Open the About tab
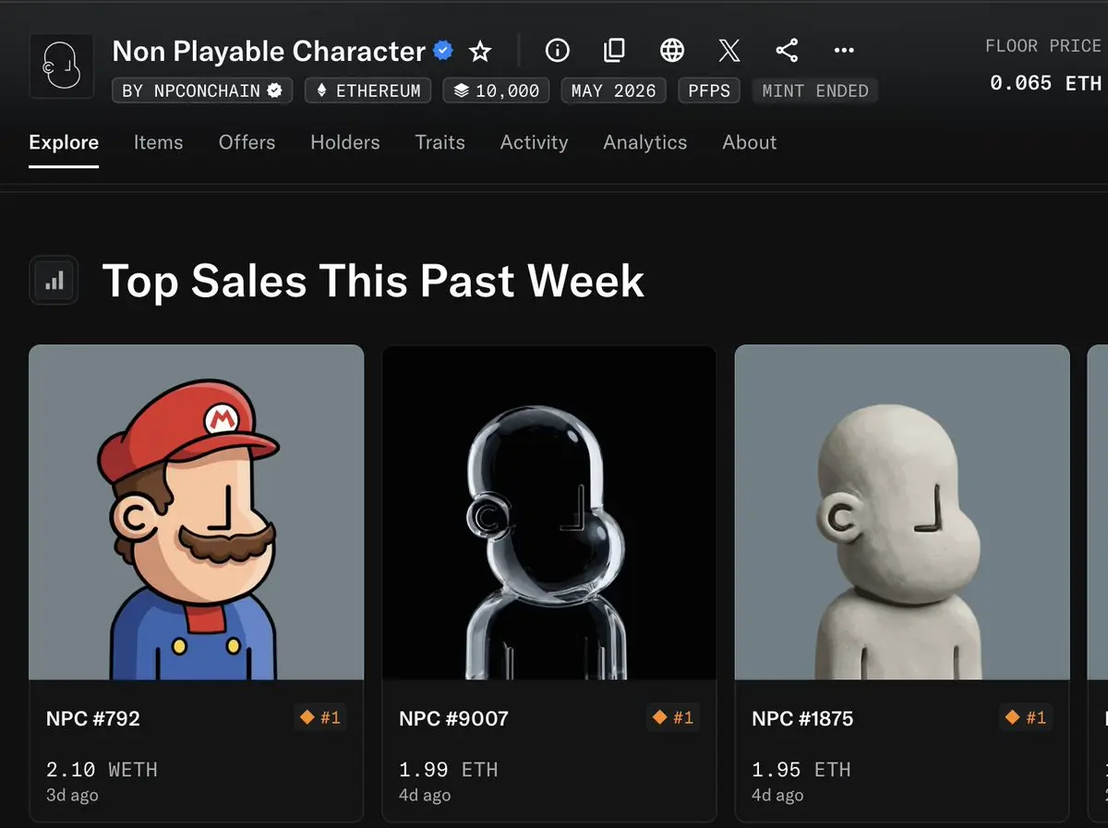Screen dimensions: 1108x828 tap(750, 142)
